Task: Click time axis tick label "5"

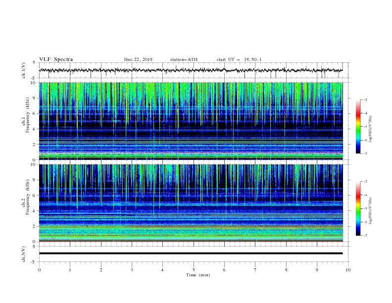Action: click(194, 270)
